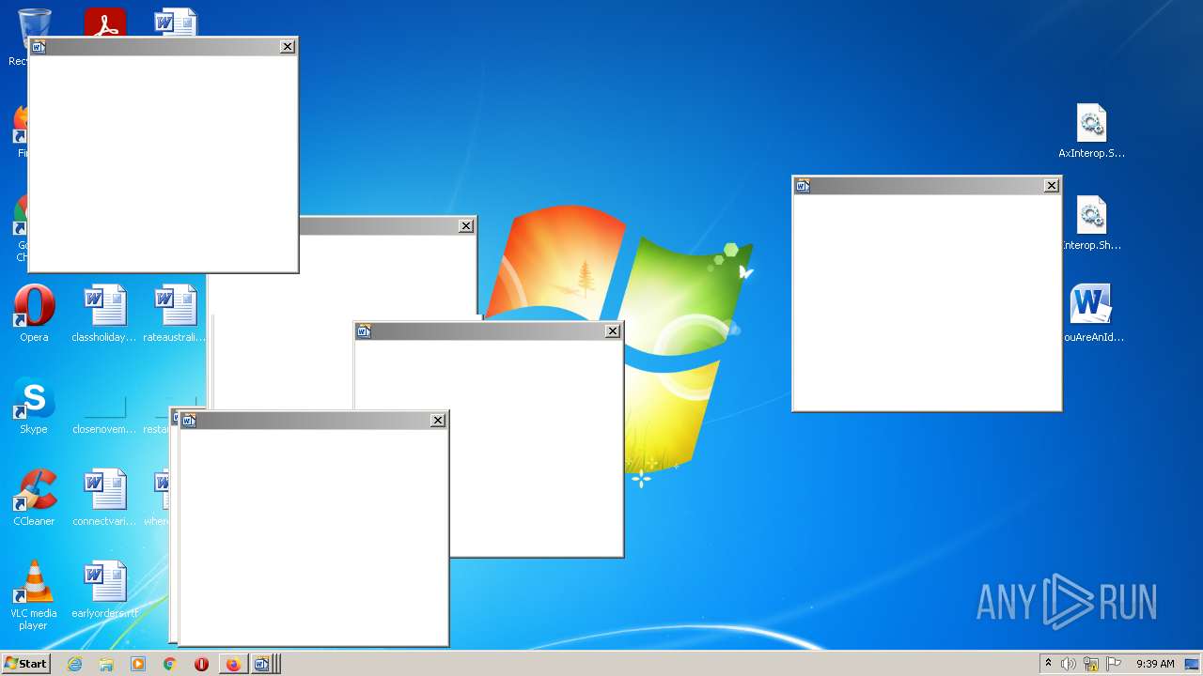The height and width of the screenshot is (676, 1203).
Task: Open the Action Center flag icon
Action: [1114, 664]
